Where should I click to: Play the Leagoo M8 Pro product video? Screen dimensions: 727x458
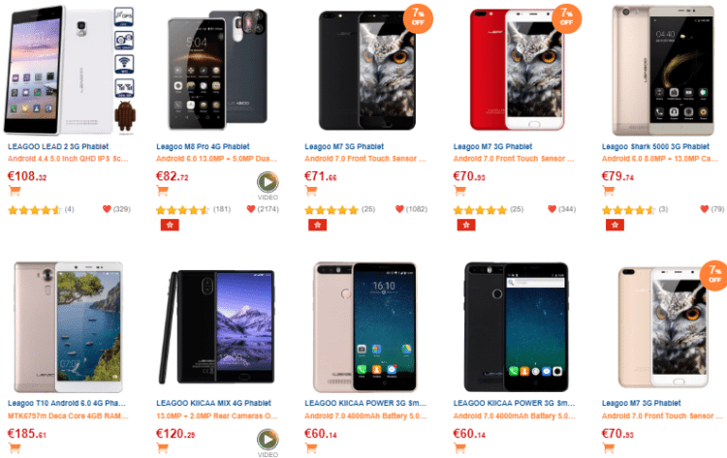click(x=268, y=182)
